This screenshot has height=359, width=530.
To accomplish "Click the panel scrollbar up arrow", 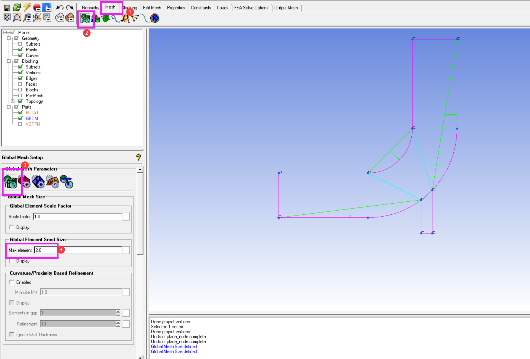I will click(x=140, y=169).
